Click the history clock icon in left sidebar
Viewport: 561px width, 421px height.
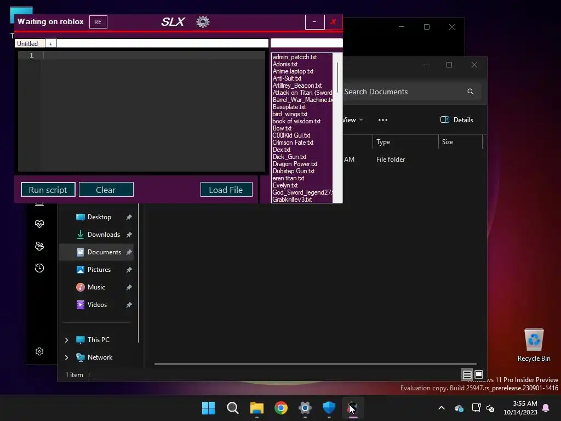pos(39,268)
